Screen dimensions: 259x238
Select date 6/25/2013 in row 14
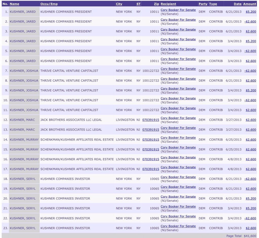coord(233,139)
